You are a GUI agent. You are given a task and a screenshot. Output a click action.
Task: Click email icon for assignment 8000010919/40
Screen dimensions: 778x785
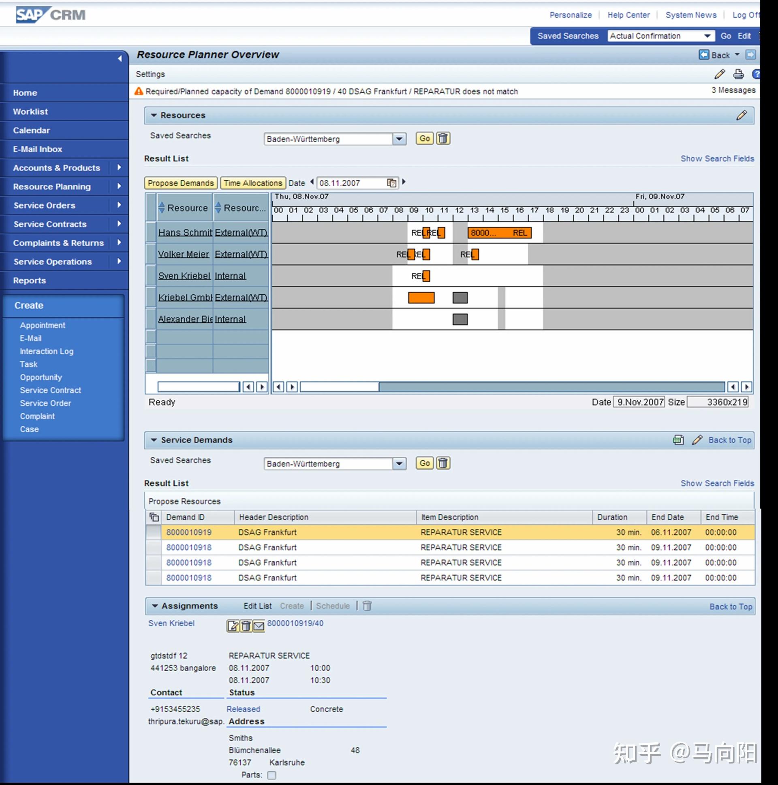coord(259,626)
